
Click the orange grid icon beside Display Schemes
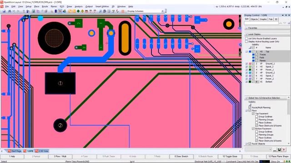[123, 11]
